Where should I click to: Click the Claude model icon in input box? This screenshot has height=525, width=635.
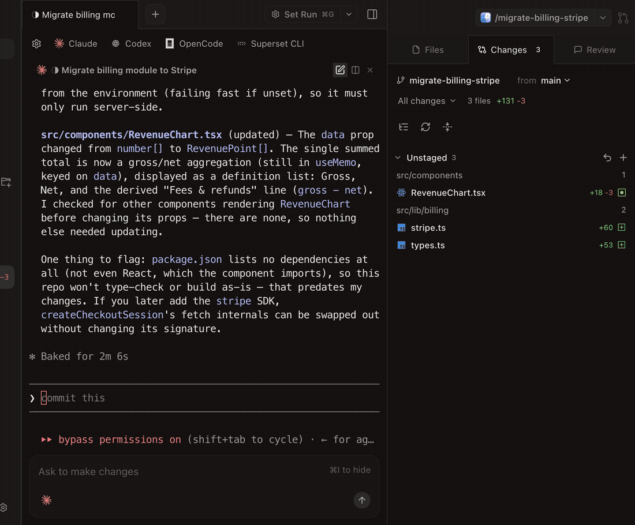click(x=47, y=500)
